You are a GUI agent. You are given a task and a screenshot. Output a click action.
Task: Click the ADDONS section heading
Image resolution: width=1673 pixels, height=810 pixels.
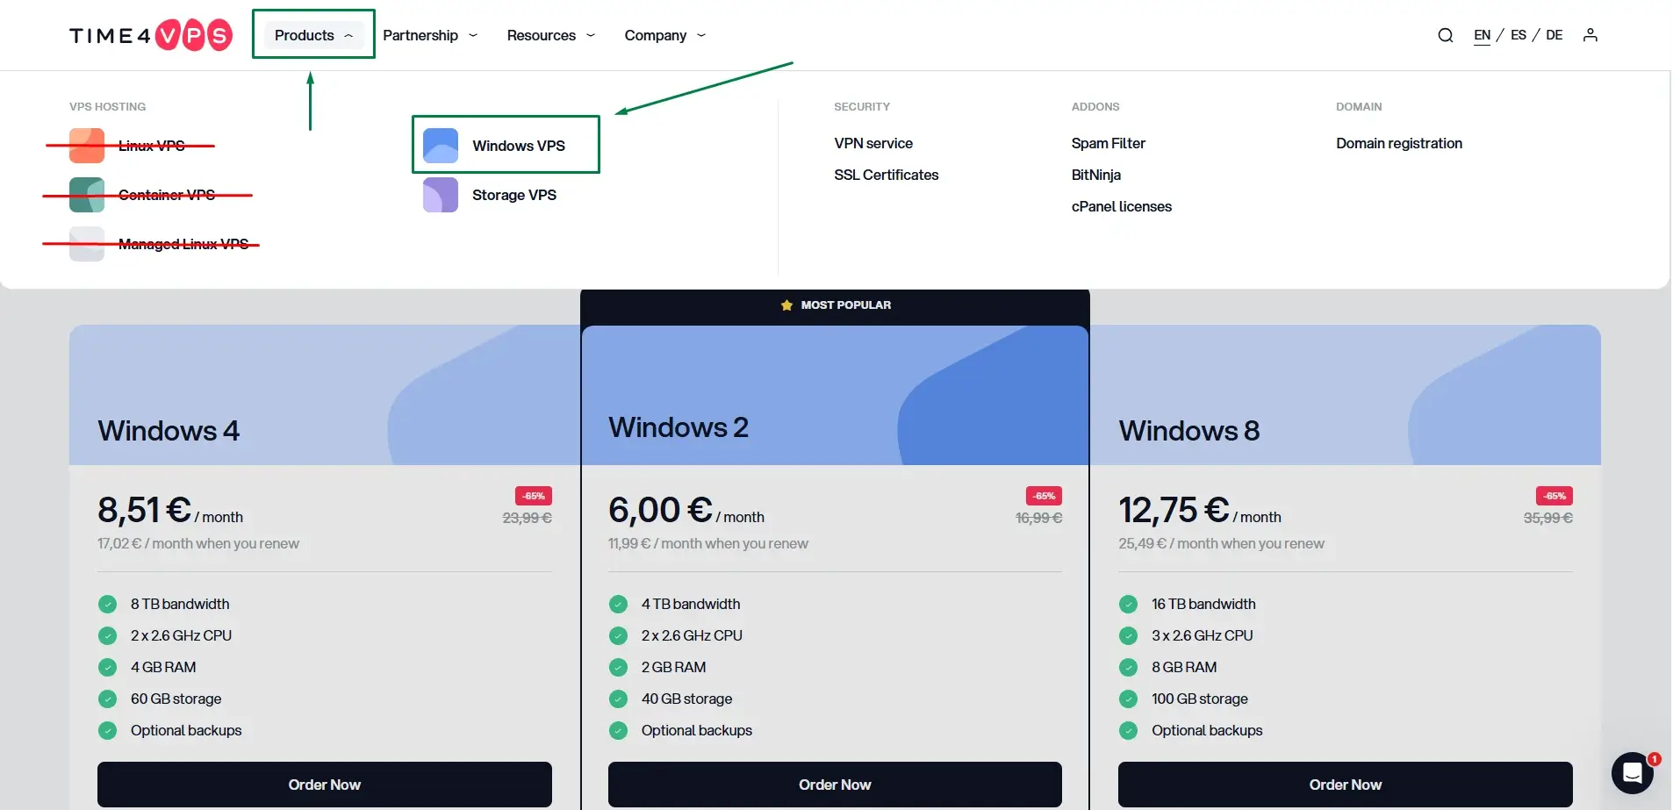pos(1095,106)
